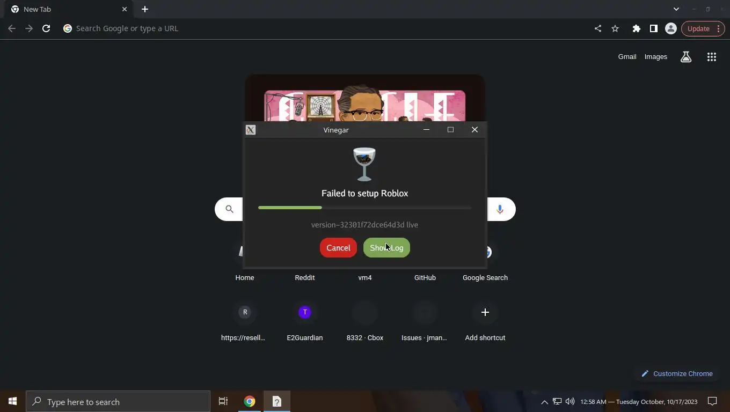The height and width of the screenshot is (412, 730).
Task: Open Task View on taskbar
Action: 223,401
